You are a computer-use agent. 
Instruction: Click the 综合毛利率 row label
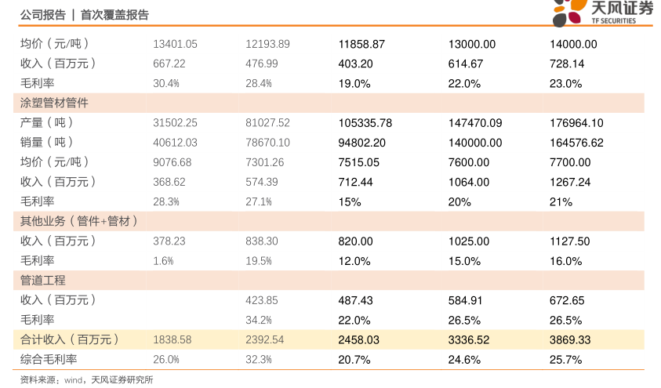(48, 359)
